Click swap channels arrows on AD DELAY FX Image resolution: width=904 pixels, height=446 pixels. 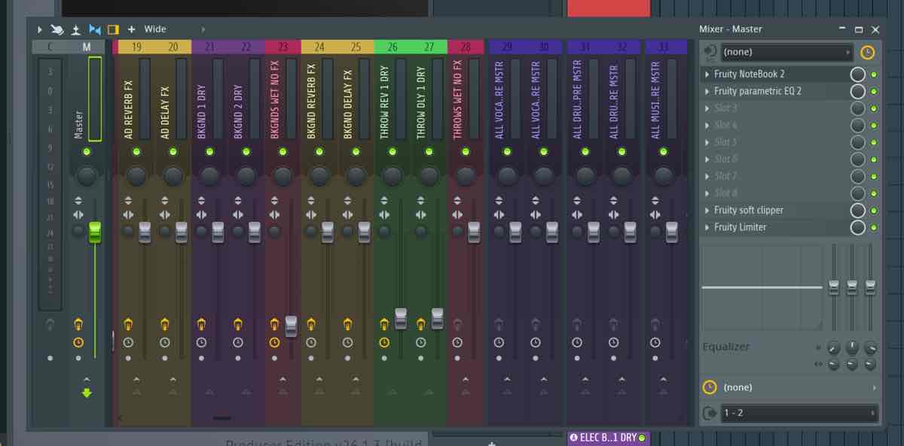pyautogui.click(x=165, y=215)
